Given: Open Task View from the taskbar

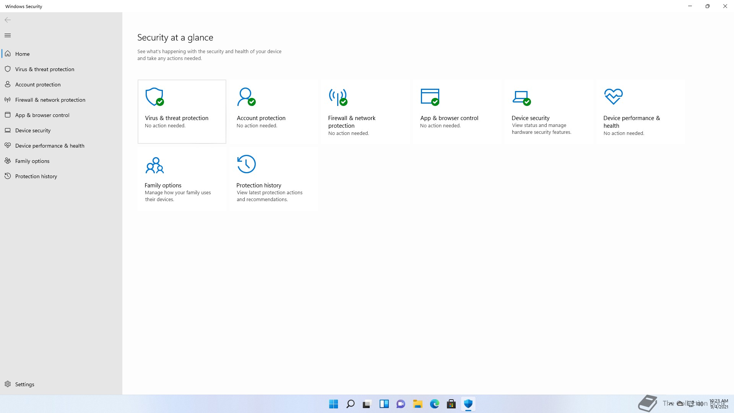Looking at the screenshot, I should click(367, 404).
